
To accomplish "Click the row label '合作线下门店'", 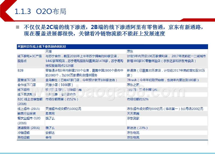I will pyautogui.click(x=27, y=85).
